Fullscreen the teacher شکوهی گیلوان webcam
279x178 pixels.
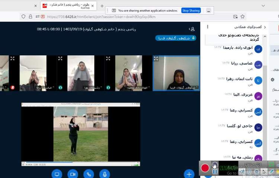(156, 59)
